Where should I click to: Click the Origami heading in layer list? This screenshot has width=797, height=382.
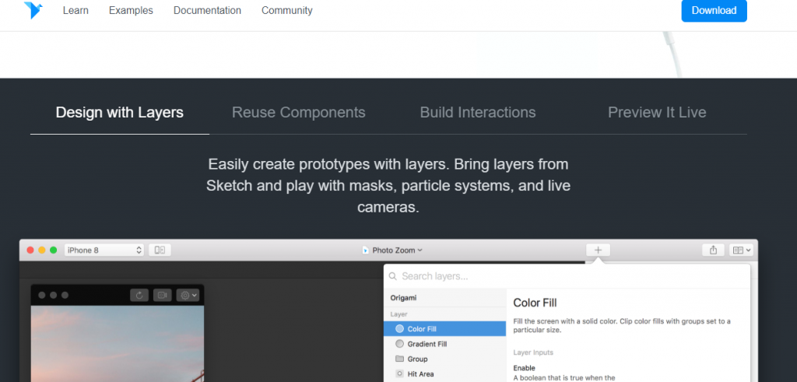pos(403,298)
